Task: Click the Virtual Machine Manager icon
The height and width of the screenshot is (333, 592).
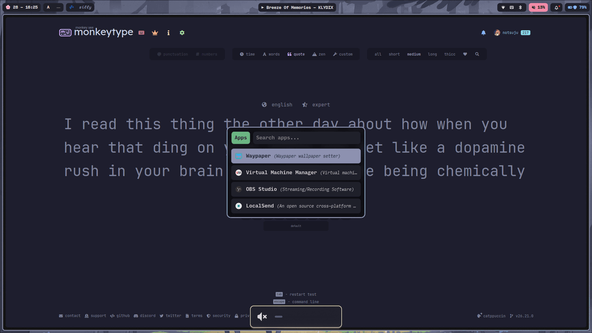Action: [x=239, y=173]
